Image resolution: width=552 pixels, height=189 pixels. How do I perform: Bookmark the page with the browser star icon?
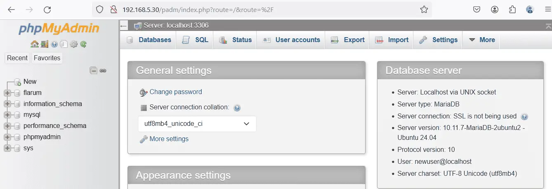(x=424, y=9)
